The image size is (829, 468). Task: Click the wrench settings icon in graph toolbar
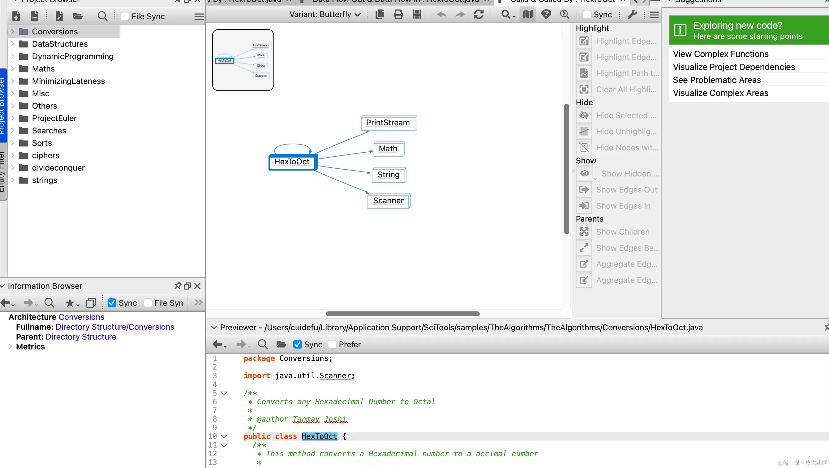(x=632, y=15)
